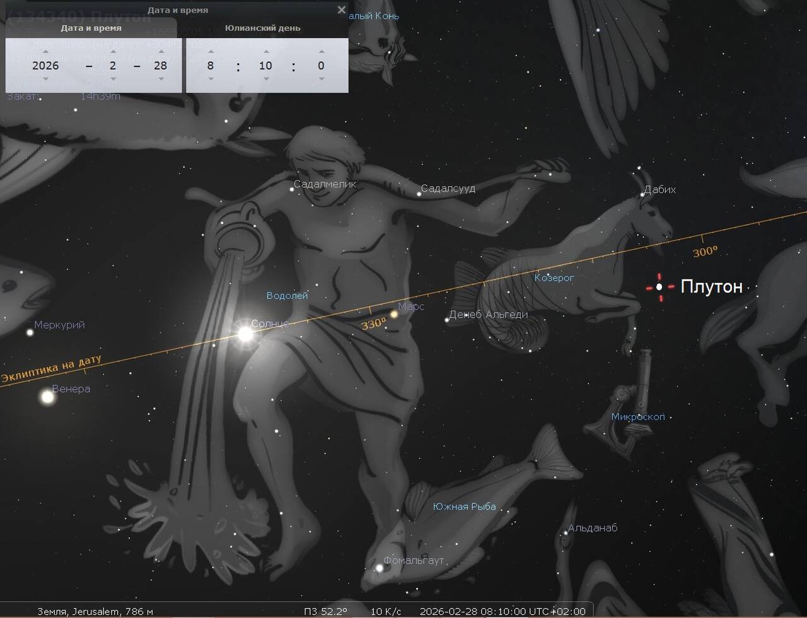Viewport: 807px width, 618px height.
Task: Raise the hour with the up arrow
Action: tap(211, 52)
